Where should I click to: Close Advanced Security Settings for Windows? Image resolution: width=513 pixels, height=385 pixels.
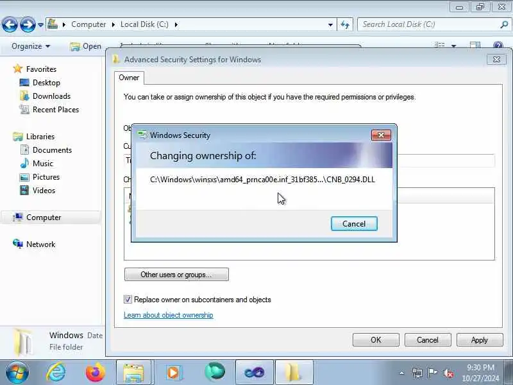pyautogui.click(x=496, y=59)
